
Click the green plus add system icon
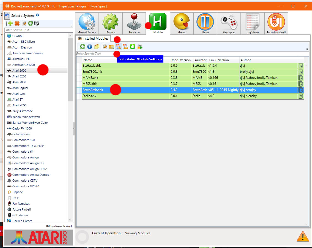(x=10, y=24)
